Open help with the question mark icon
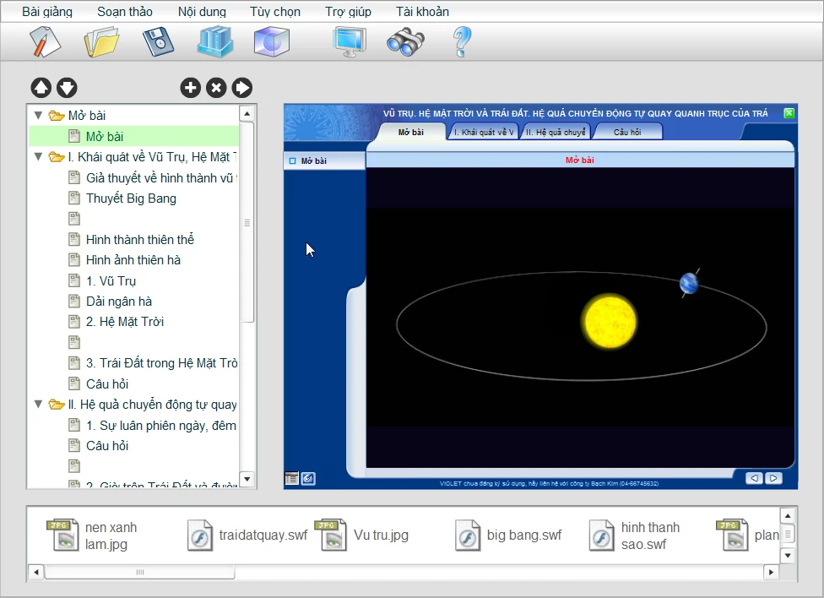The width and height of the screenshot is (824, 598). (x=462, y=41)
